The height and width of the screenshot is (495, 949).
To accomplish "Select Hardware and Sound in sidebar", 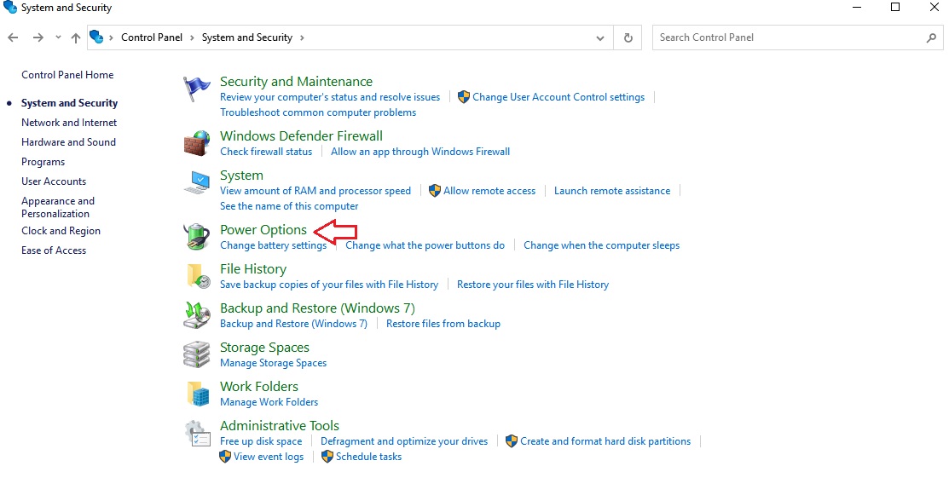I will coord(68,142).
